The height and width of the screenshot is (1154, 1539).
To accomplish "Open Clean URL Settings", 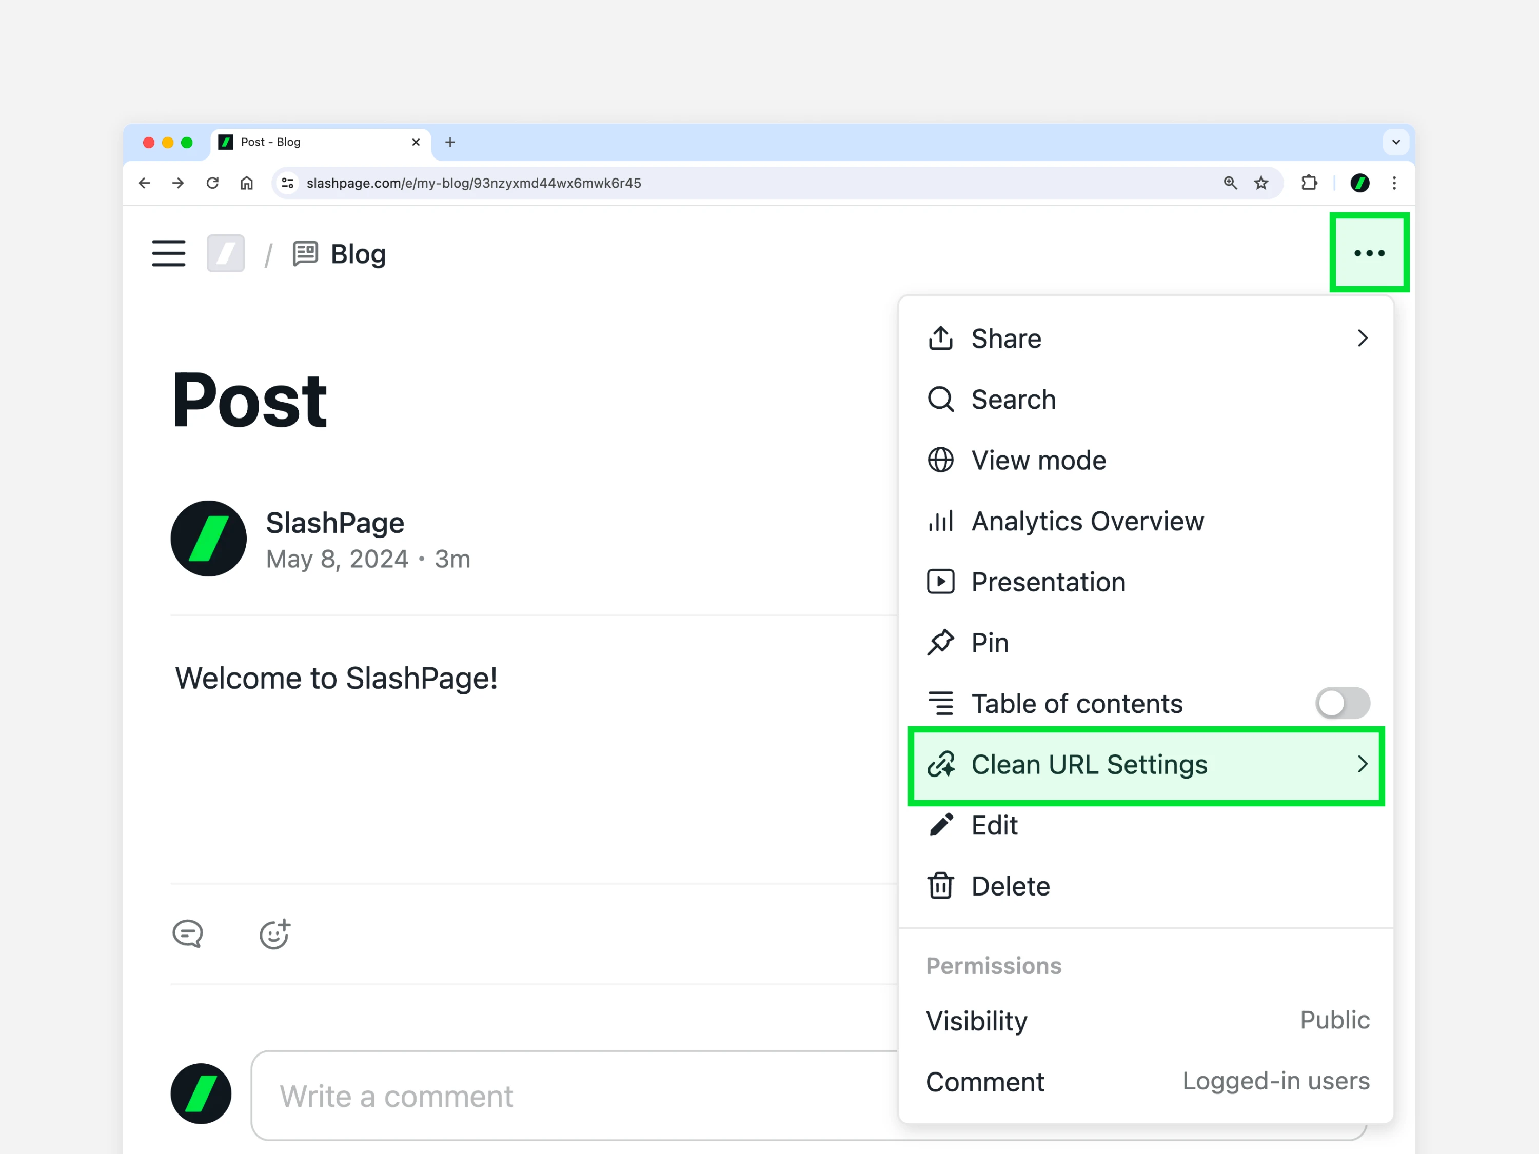I will (1146, 765).
